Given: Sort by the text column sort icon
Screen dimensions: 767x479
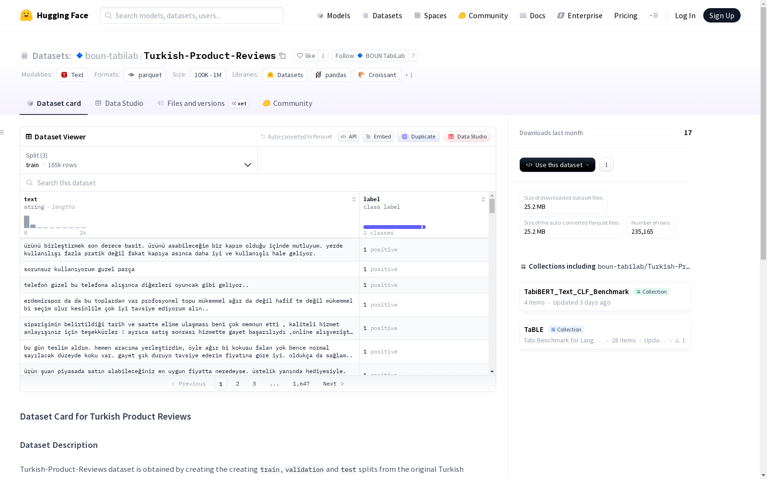Looking at the screenshot, I should [354, 199].
